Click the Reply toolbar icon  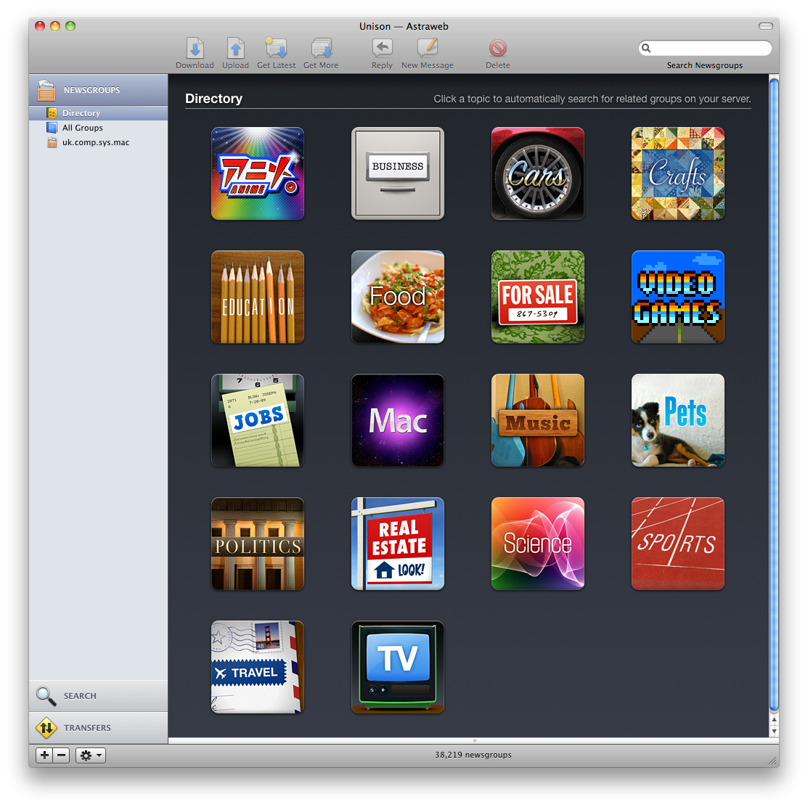(x=382, y=49)
